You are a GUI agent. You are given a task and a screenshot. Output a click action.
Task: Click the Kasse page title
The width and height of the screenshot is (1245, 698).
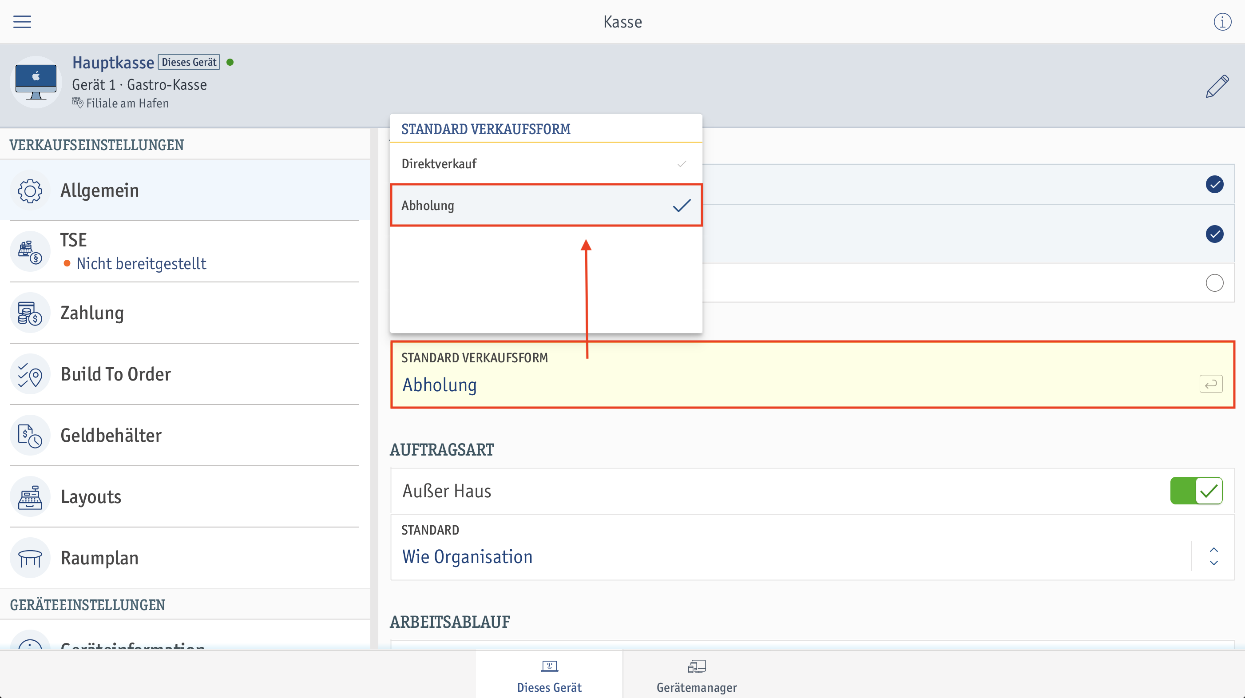[622, 22]
